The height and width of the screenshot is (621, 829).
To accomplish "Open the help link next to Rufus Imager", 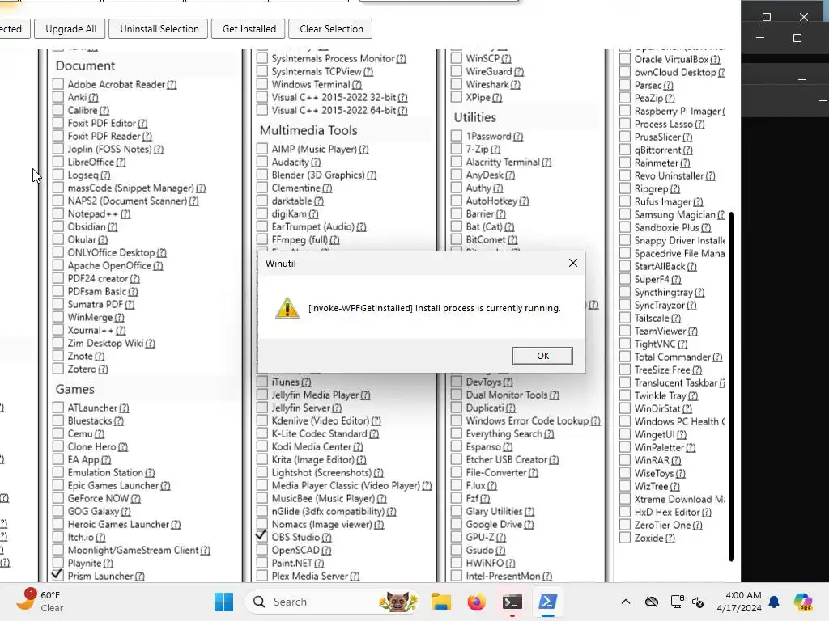I will 698,201.
